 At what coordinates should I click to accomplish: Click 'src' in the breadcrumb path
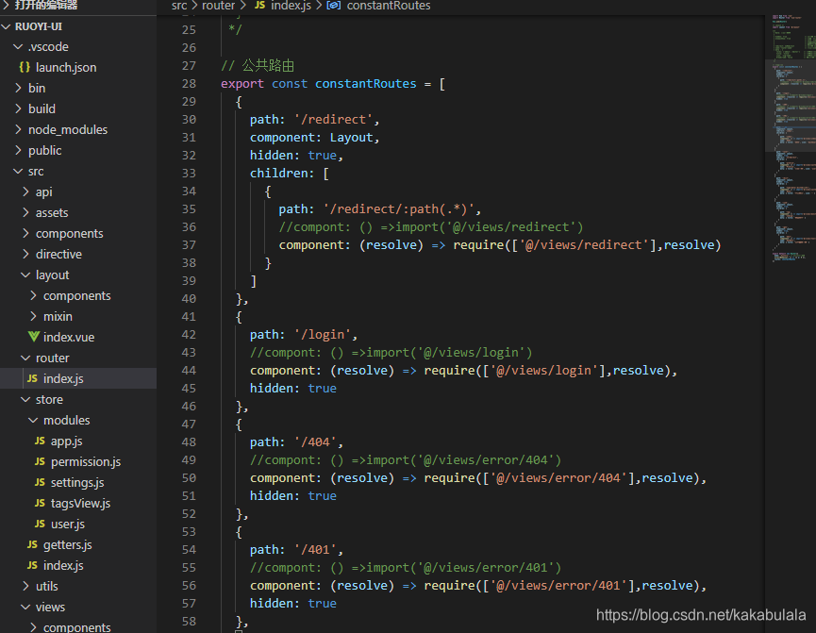179,6
